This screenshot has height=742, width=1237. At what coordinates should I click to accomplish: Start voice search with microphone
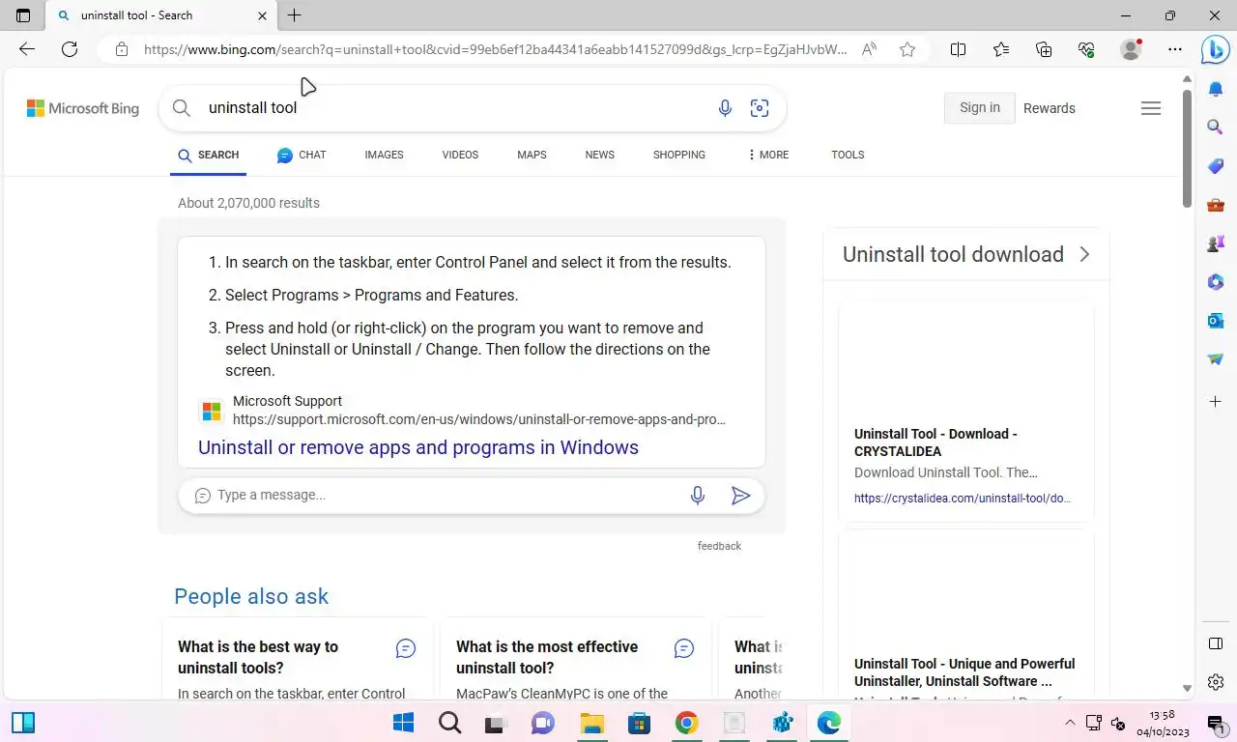[725, 108]
